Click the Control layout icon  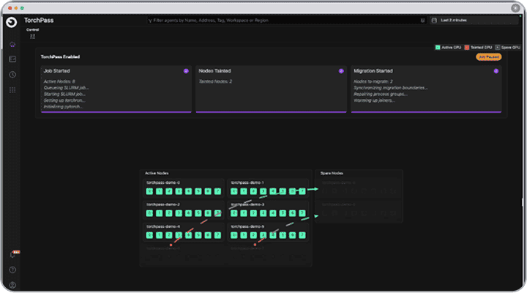point(33,36)
